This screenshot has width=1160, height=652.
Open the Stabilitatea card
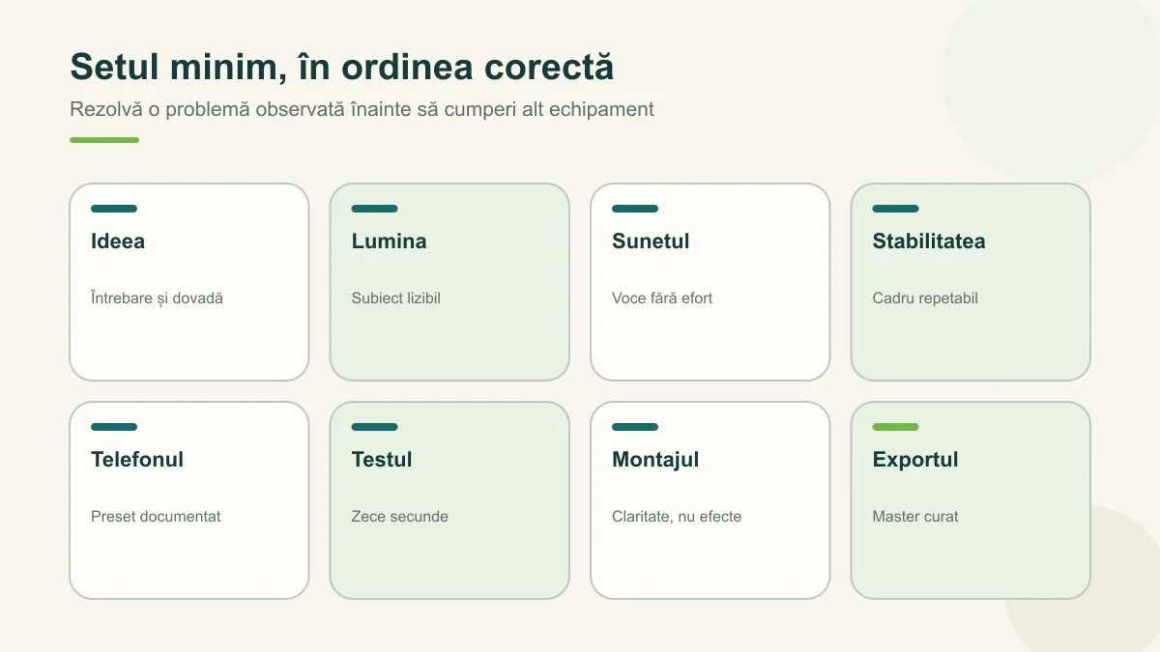click(971, 282)
